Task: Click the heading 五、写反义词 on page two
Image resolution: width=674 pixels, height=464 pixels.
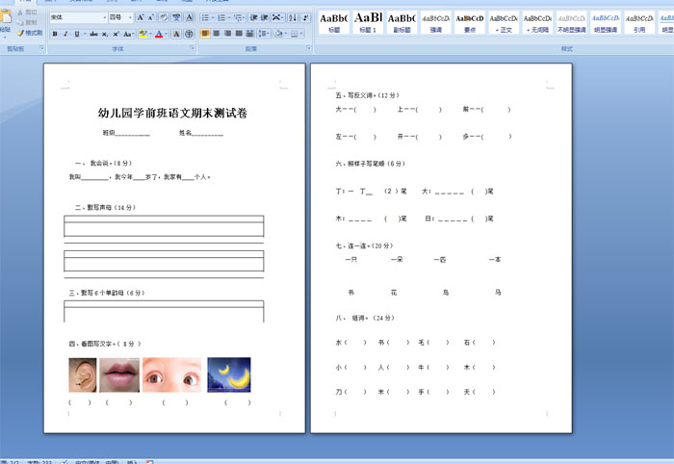Action: [368, 95]
